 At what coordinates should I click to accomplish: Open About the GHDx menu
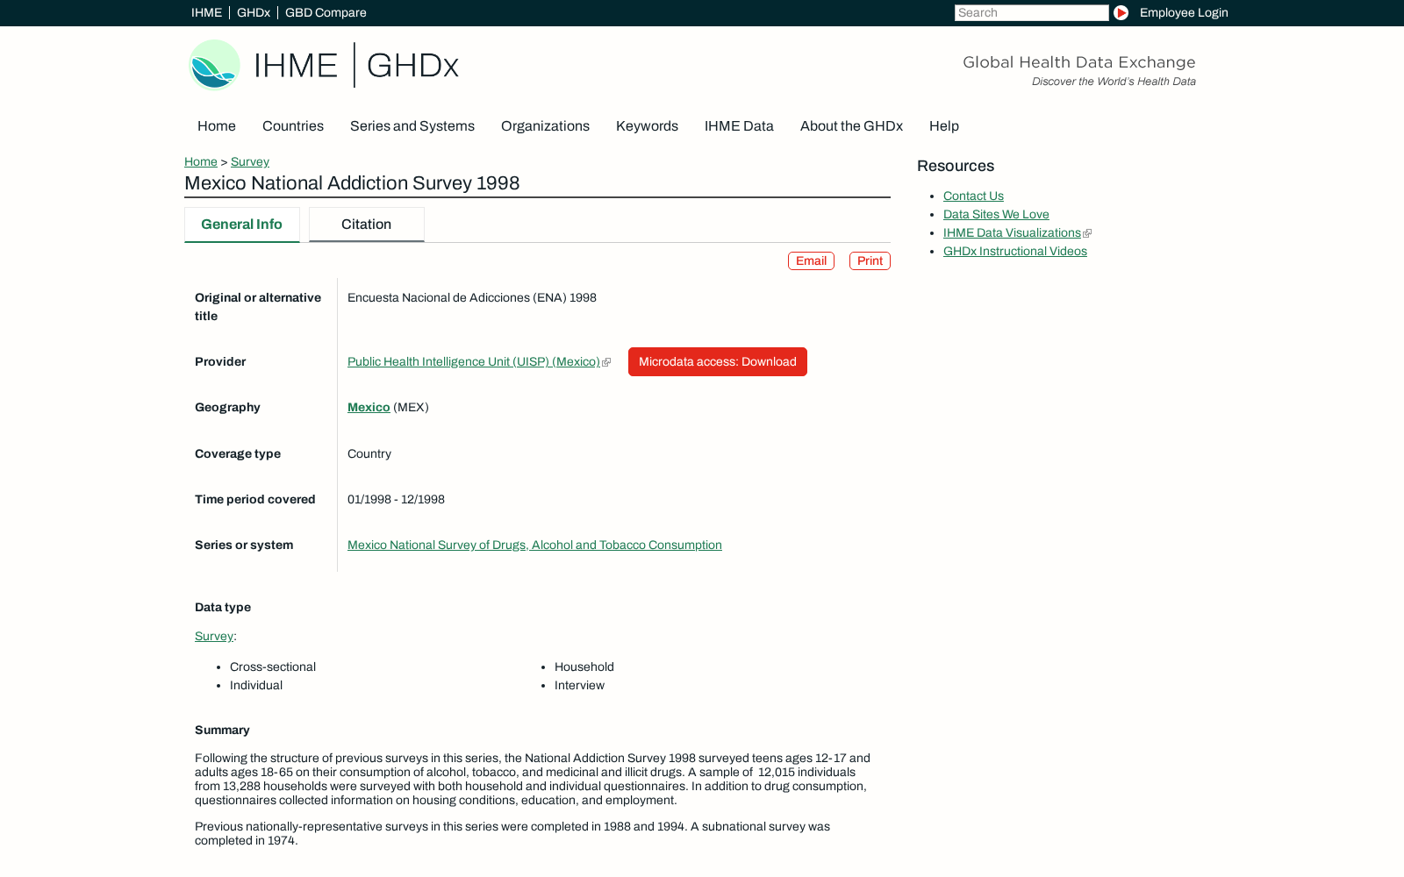click(x=851, y=126)
